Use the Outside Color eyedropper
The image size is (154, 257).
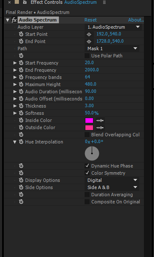tap(100, 128)
